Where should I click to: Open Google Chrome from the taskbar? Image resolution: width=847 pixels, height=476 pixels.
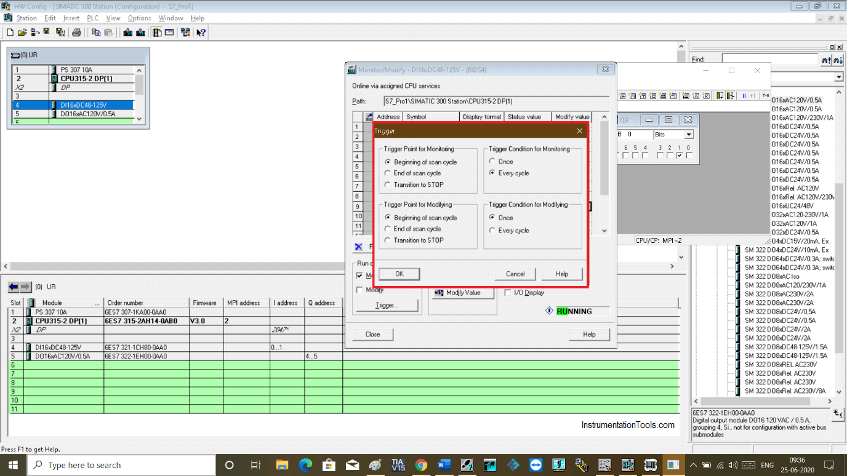(x=421, y=465)
